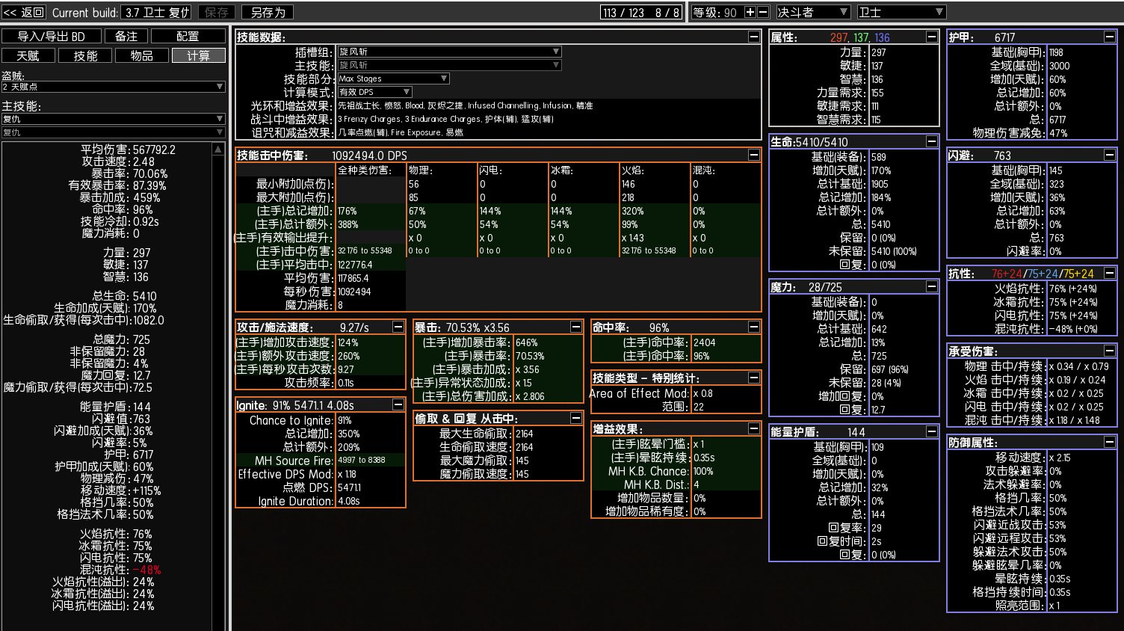Screen dimensions: 1124x631
Task: Open the 计算模式 有效 DPS dropdown
Action: [x=374, y=92]
